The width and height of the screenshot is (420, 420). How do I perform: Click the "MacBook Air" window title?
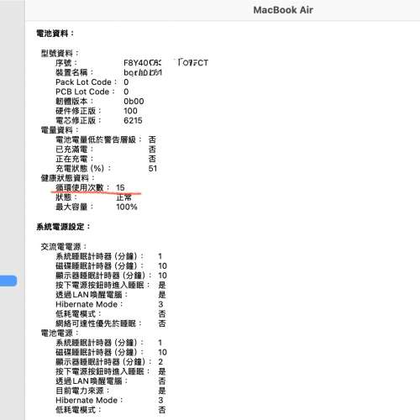pos(283,10)
